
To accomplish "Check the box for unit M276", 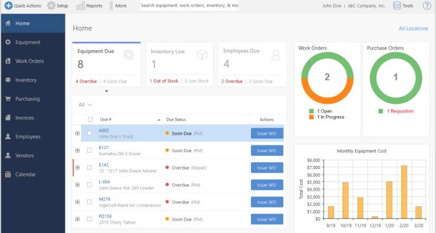I will [x=89, y=202].
